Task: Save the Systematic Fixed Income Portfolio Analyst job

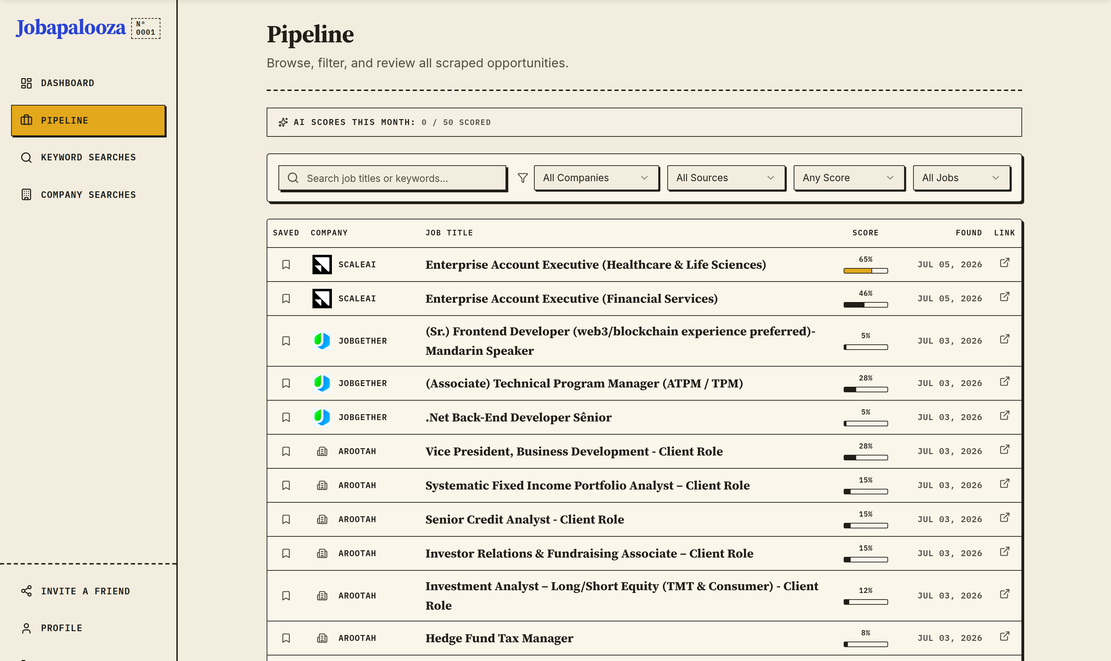Action: tap(286, 485)
